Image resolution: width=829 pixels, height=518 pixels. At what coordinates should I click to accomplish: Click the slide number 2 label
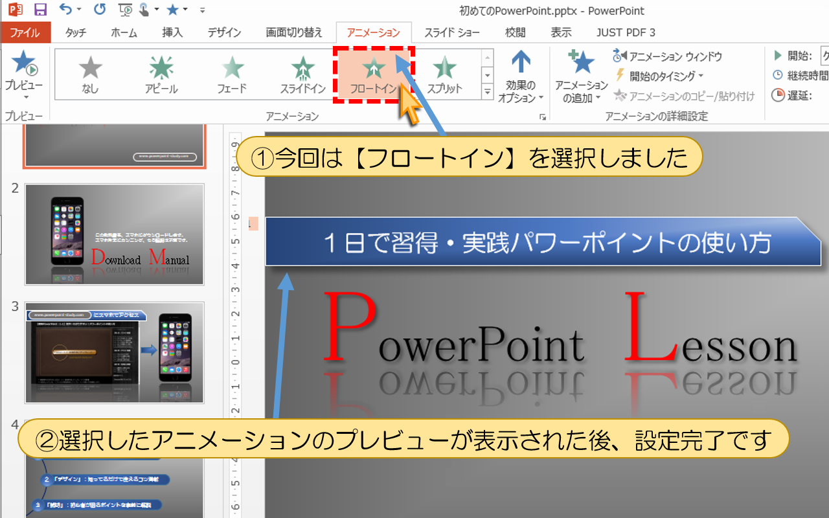15,188
